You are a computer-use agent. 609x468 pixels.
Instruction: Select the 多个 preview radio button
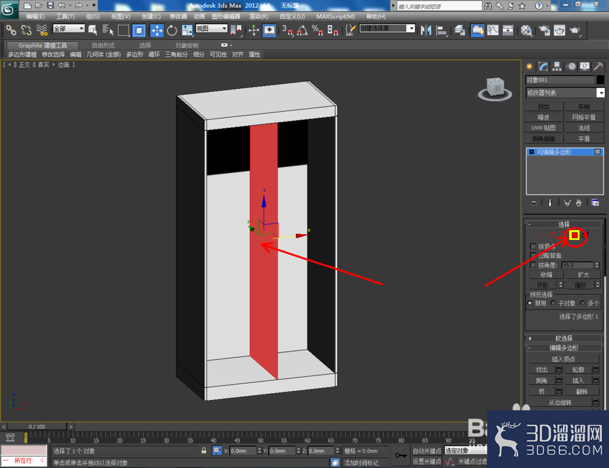(x=582, y=303)
